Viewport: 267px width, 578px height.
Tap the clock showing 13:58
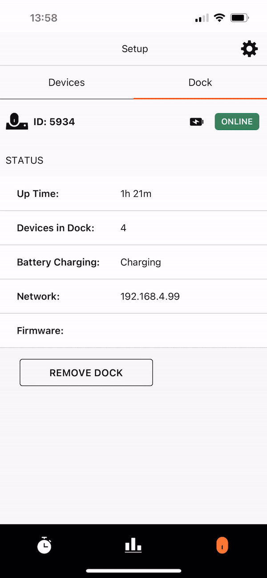coord(44,18)
